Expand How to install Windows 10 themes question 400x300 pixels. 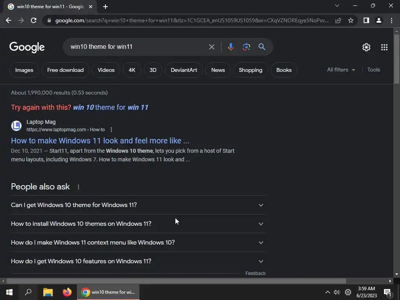(138, 224)
